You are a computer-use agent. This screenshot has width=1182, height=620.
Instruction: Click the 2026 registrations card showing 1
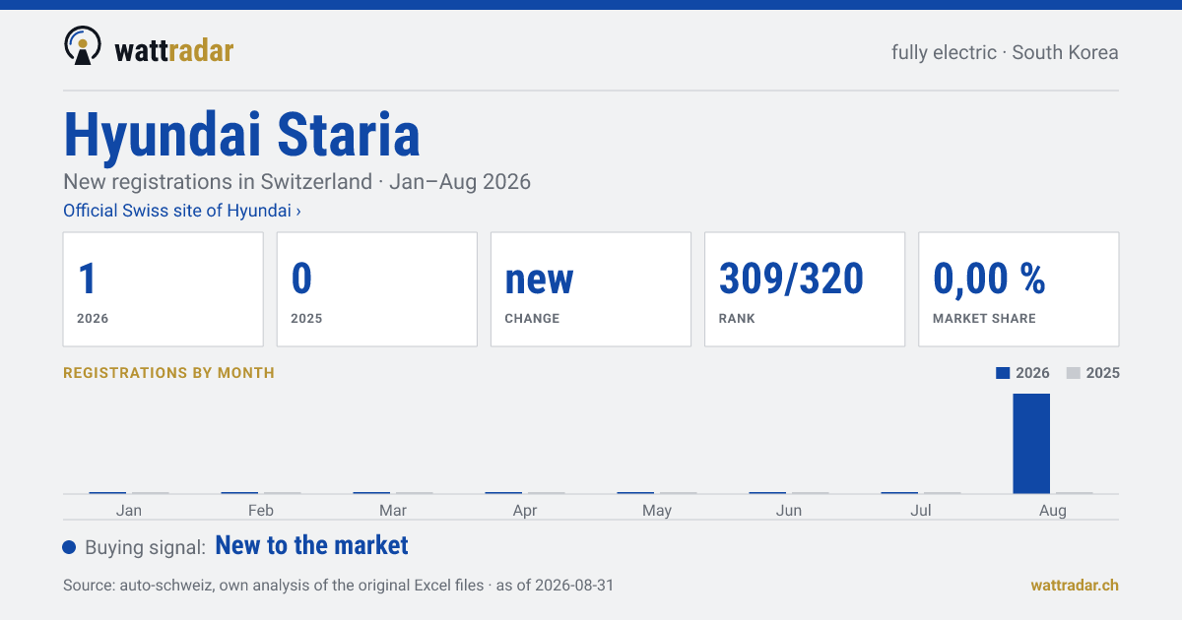(x=164, y=289)
